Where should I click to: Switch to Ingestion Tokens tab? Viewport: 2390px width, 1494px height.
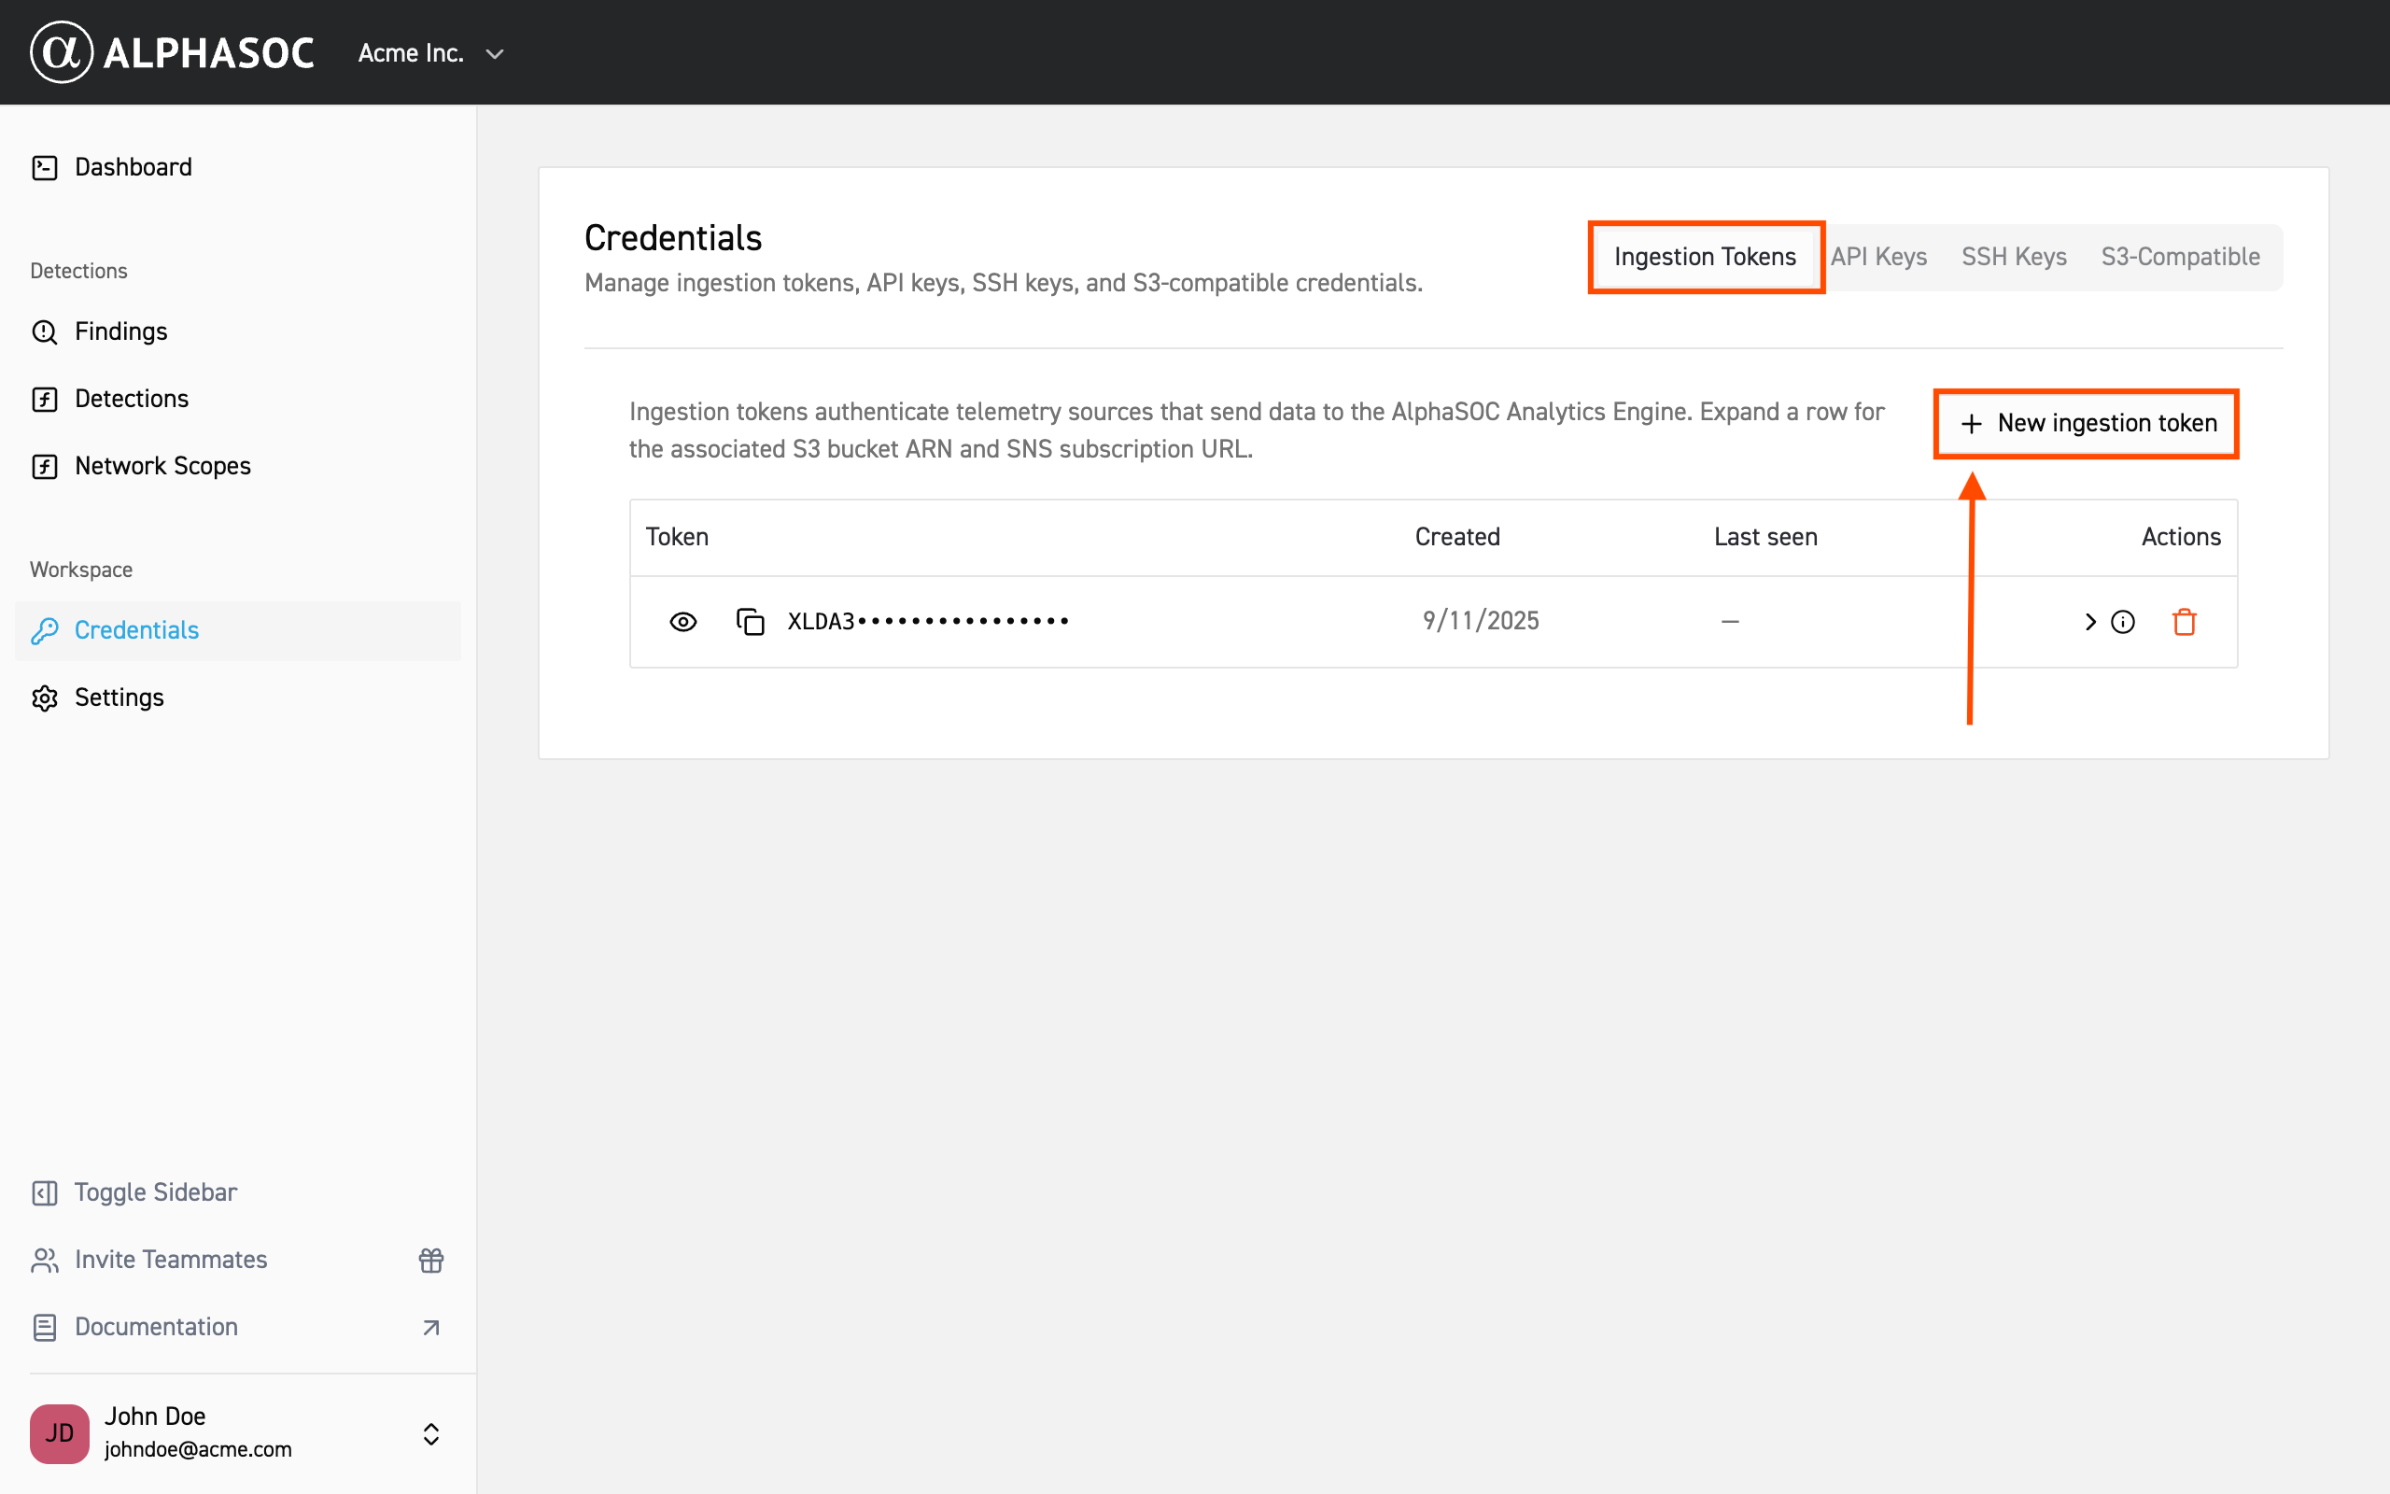click(x=1706, y=257)
